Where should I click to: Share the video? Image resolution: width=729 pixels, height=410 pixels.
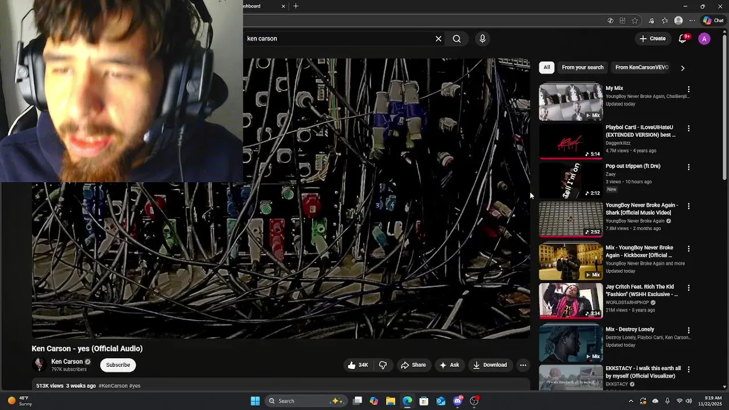pyautogui.click(x=413, y=365)
